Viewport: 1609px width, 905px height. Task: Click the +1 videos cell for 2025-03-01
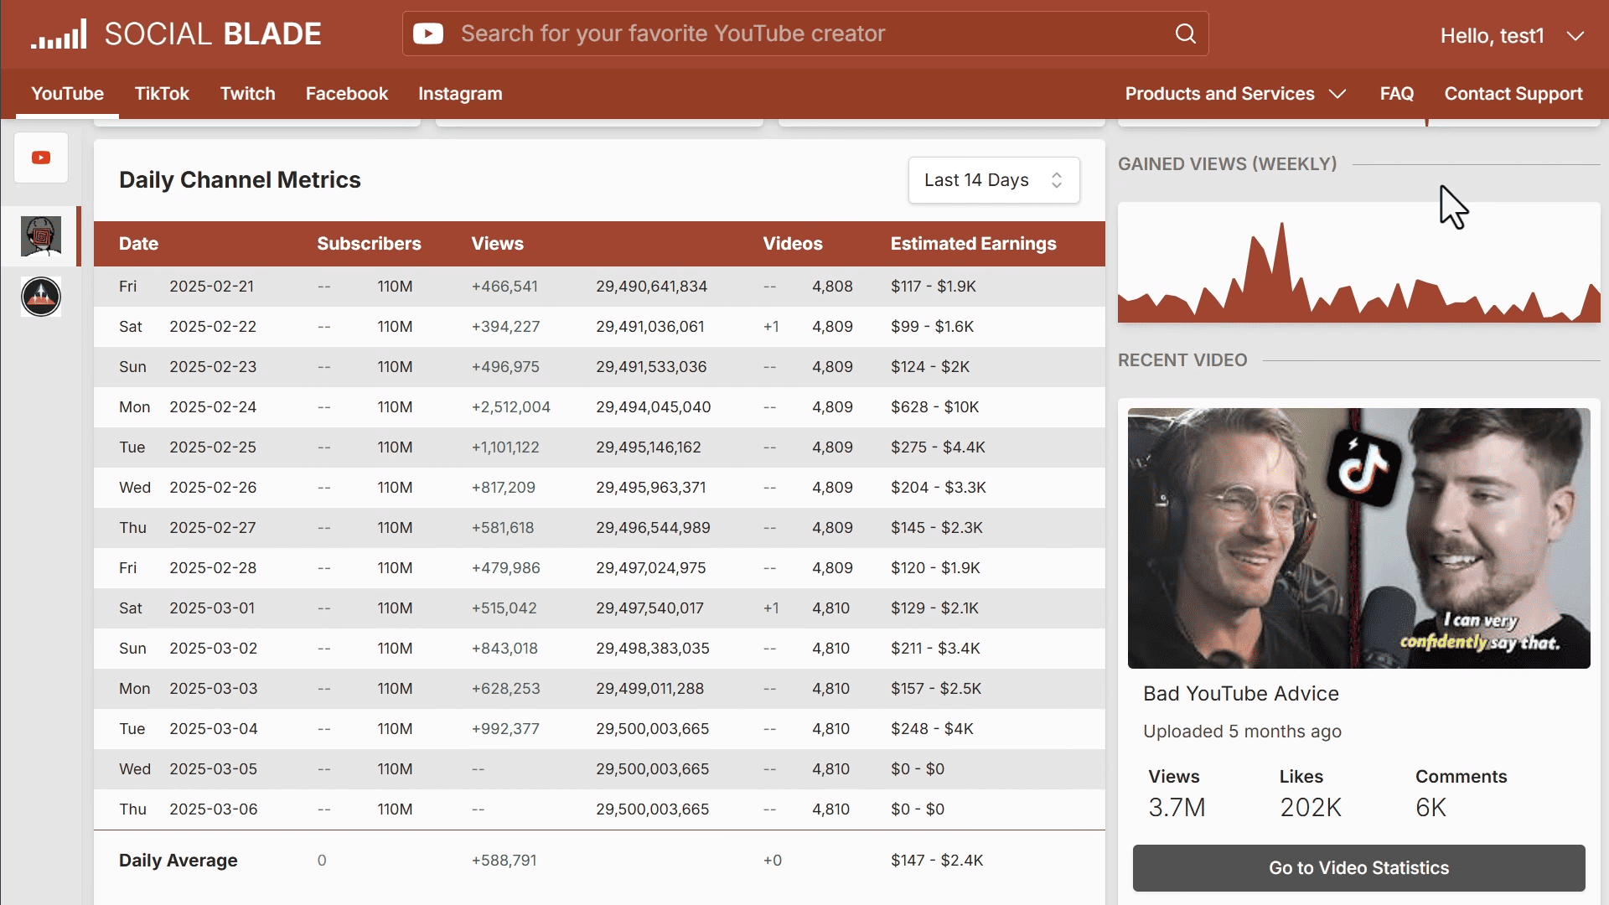coord(771,608)
